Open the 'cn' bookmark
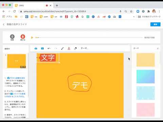Viewport: 163px width, 122px height. pos(54,17)
